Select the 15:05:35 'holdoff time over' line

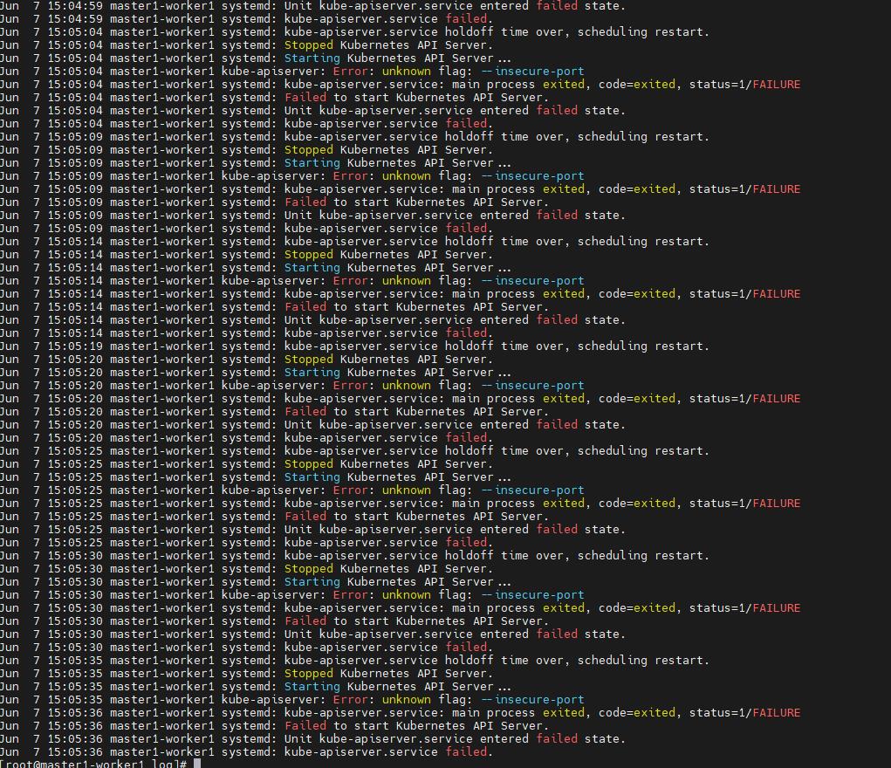pyautogui.click(x=354, y=660)
